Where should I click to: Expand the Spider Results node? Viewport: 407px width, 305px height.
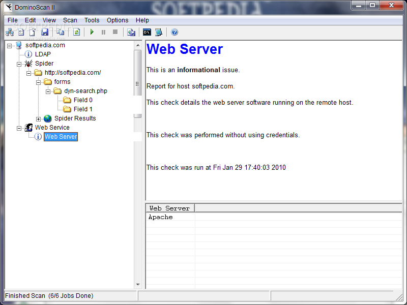coord(38,119)
